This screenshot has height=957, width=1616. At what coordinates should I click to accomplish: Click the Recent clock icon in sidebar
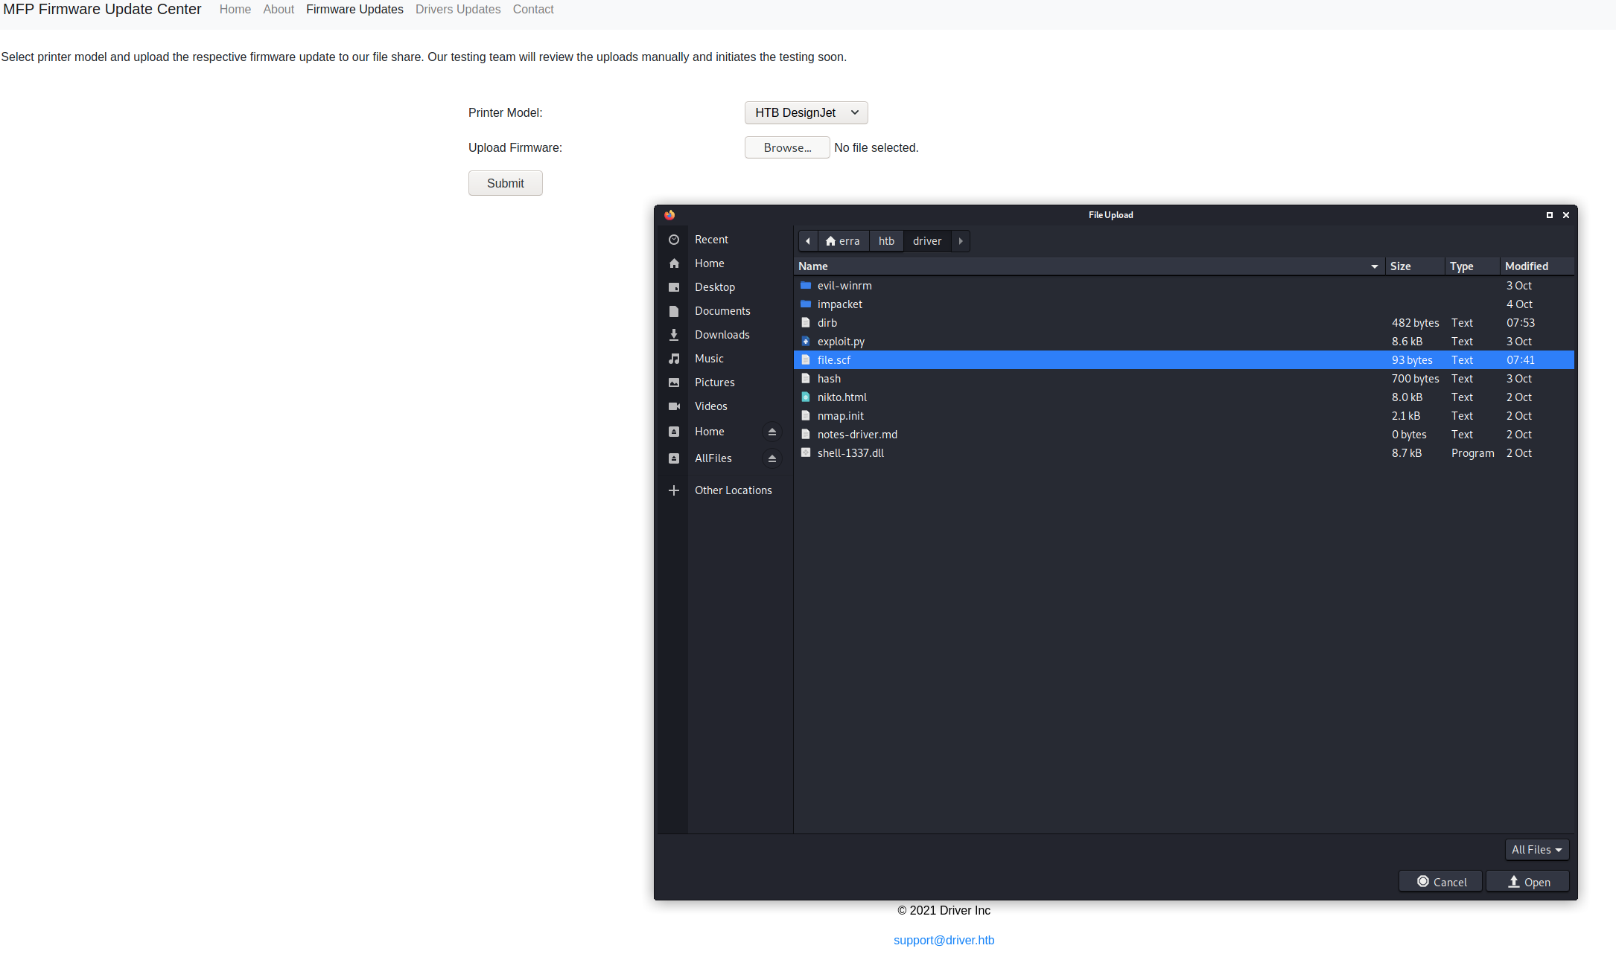click(674, 240)
